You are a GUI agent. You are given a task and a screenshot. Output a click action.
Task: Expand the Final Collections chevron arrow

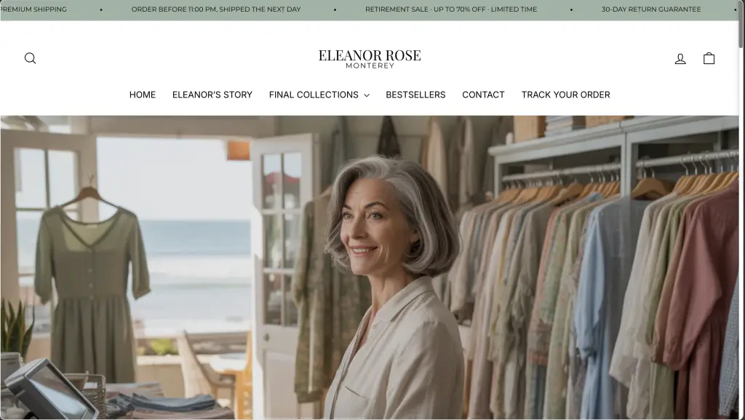[x=367, y=95]
